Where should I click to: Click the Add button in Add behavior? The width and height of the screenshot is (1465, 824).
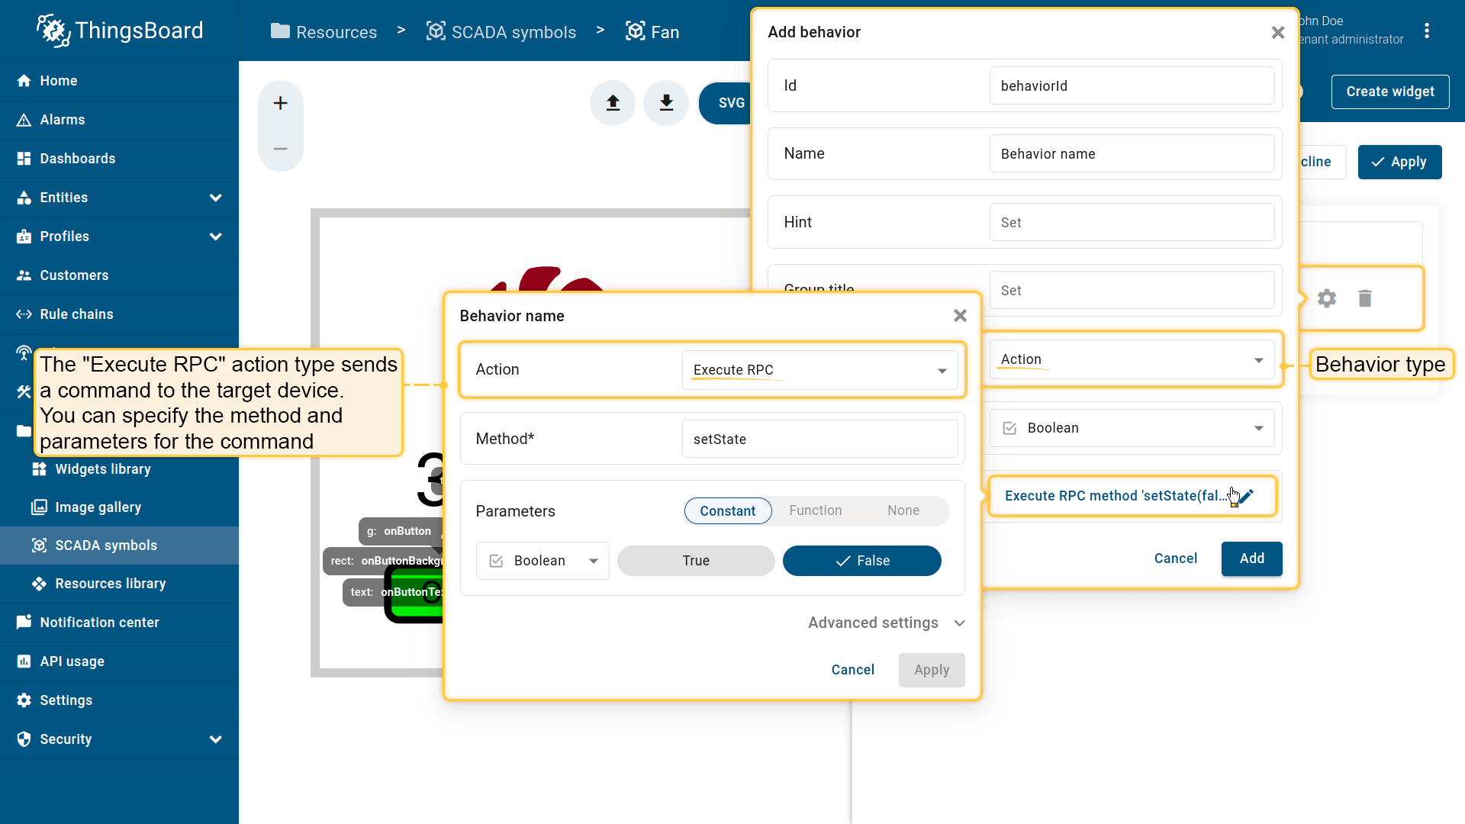pos(1251,558)
